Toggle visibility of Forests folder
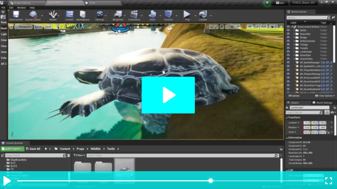The height and width of the screenshot is (189, 337). [x=288, y=48]
